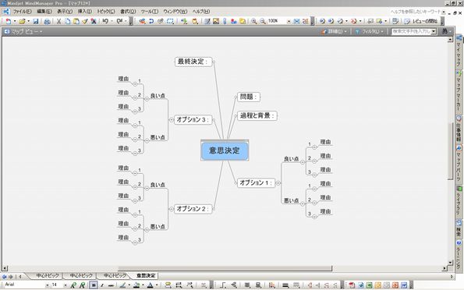Click the Undo arrow icon
Screen dimensions: 464x290
tap(105, 21)
